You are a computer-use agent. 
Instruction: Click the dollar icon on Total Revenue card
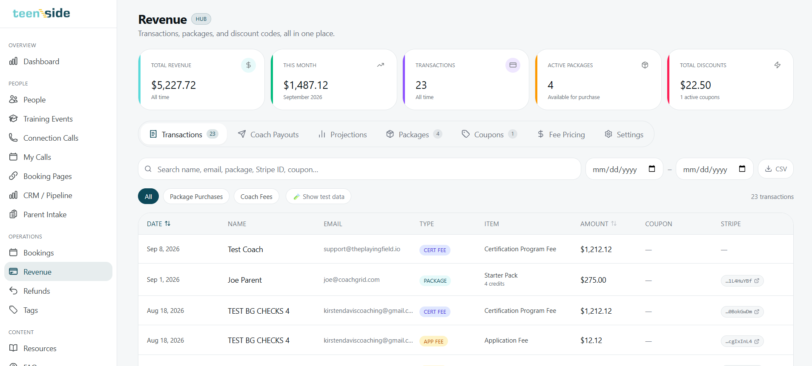[x=248, y=65]
